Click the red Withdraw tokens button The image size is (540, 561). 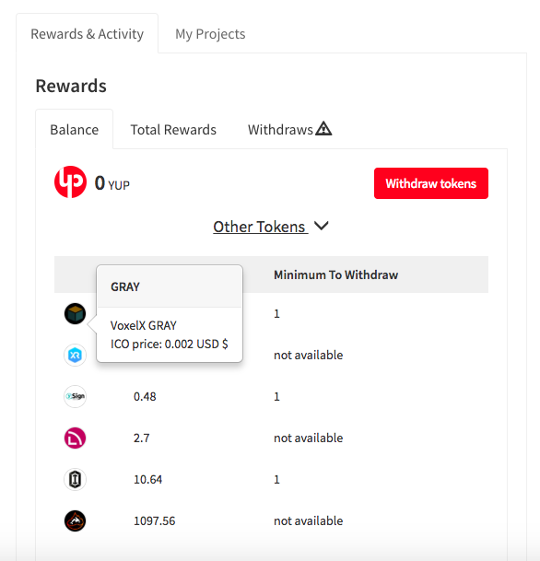tap(431, 183)
